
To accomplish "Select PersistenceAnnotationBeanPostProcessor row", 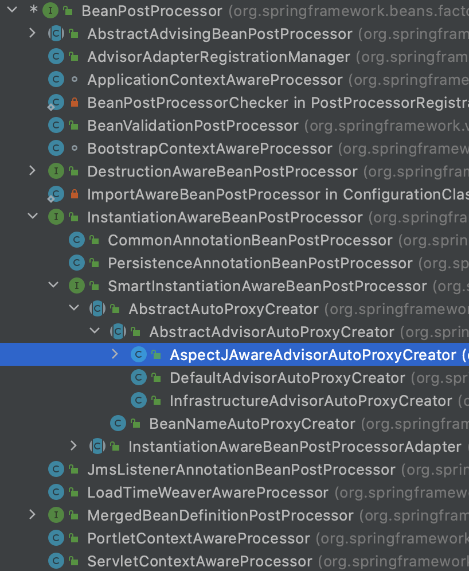I will [234, 263].
